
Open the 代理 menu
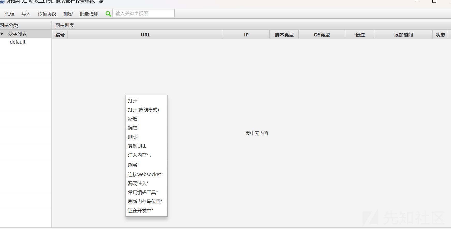(10, 14)
